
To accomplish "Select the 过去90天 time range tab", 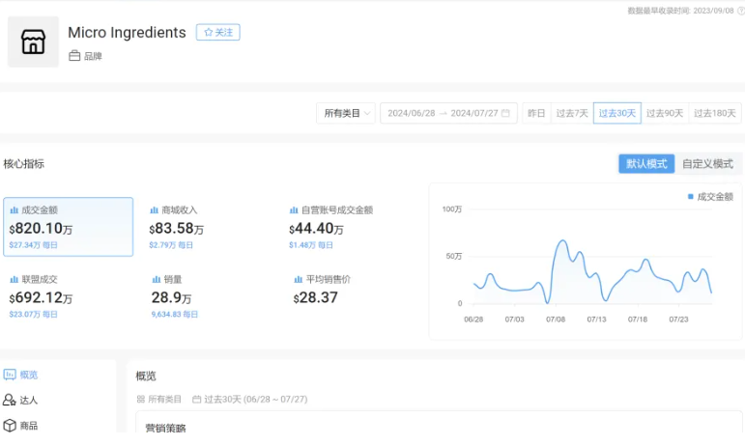I will tap(664, 114).
